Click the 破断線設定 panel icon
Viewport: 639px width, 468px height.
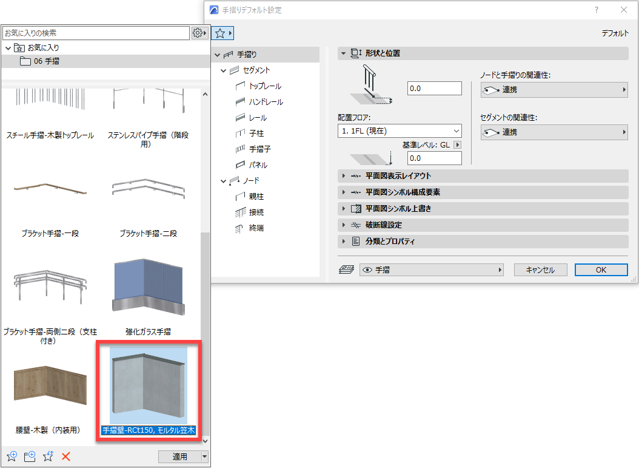point(356,225)
